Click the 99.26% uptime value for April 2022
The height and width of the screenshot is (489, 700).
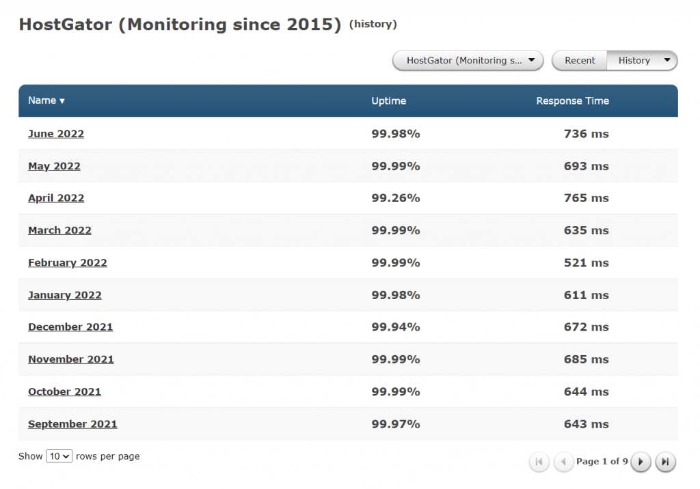click(x=396, y=198)
